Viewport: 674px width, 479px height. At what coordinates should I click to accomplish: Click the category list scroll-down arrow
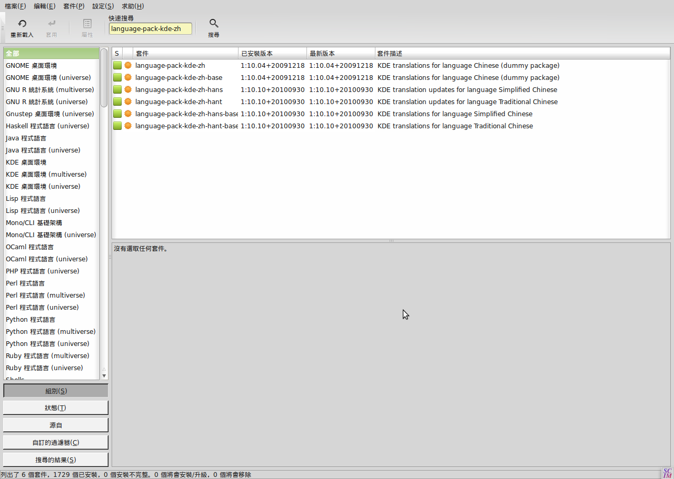[x=104, y=376]
